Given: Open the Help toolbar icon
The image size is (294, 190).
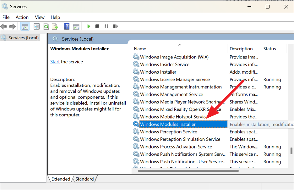Looking at the screenshot, I should point(67,26).
